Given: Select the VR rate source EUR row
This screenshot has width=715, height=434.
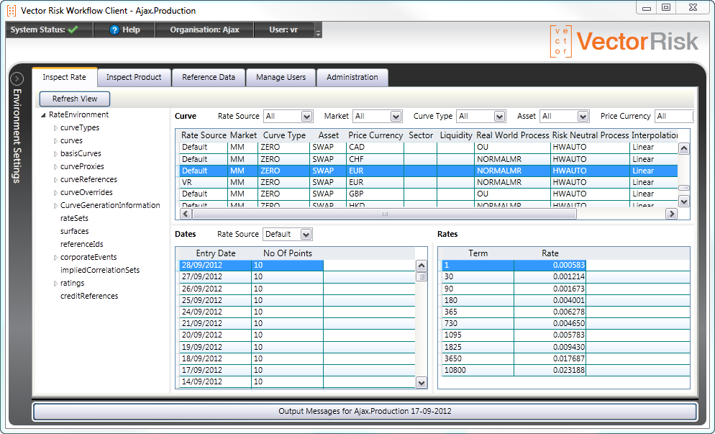Looking at the screenshot, I should pyautogui.click(x=428, y=182).
